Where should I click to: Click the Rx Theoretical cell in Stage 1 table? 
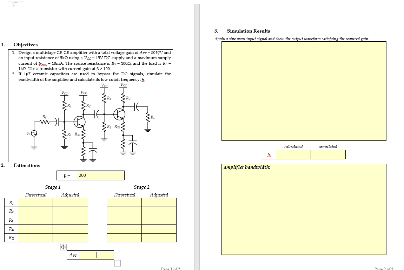(x=35, y=237)
